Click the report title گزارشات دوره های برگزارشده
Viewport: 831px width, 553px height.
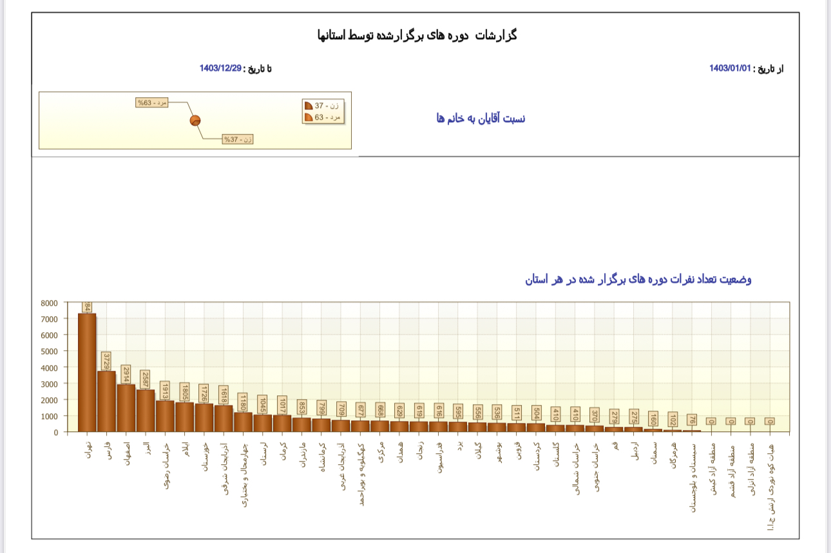click(417, 35)
